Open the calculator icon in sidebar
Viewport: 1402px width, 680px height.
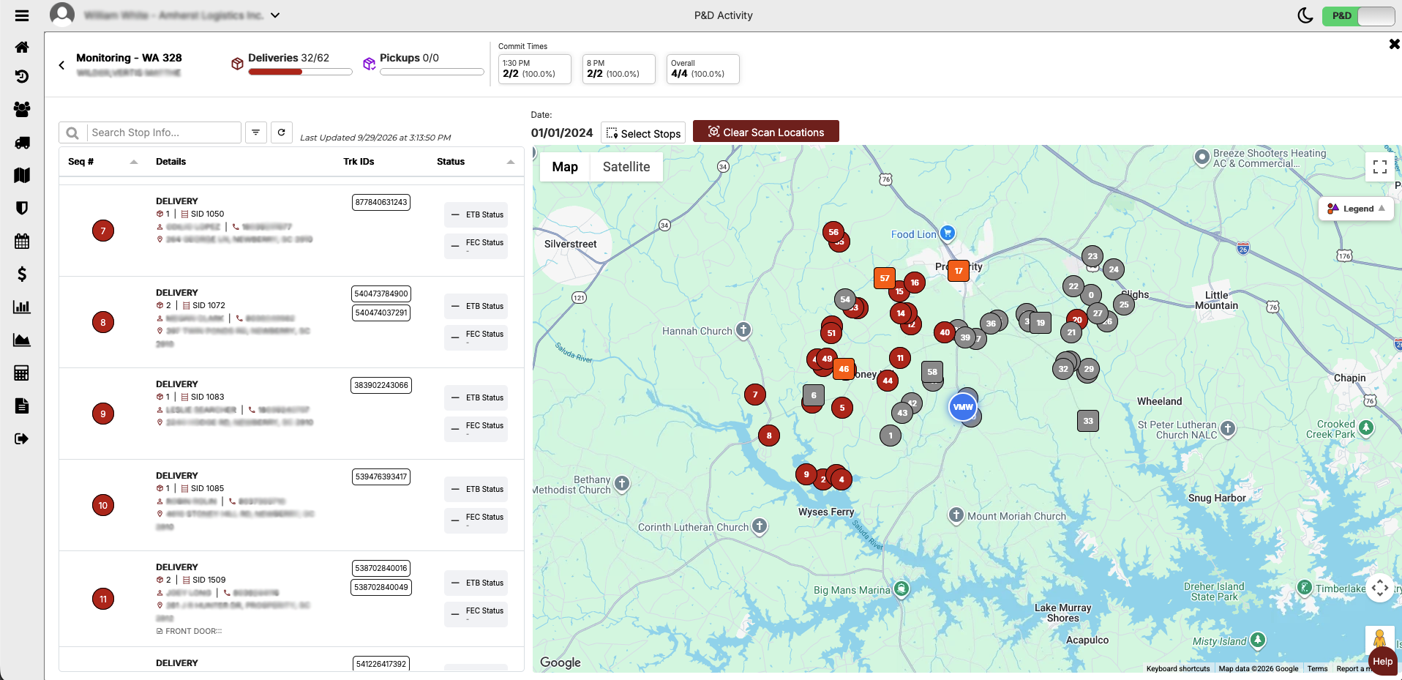22,373
